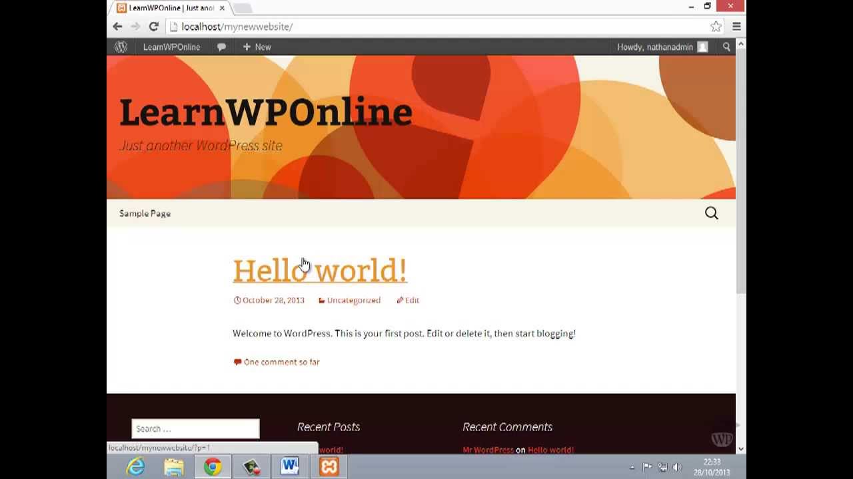The image size is (853, 479).
Task: Open File Explorer from taskbar
Action: coord(174,466)
